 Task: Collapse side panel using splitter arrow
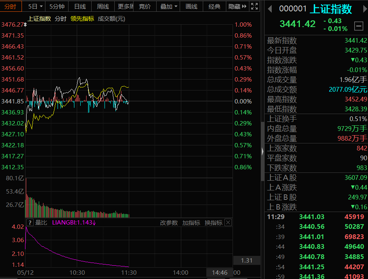[262, 152]
